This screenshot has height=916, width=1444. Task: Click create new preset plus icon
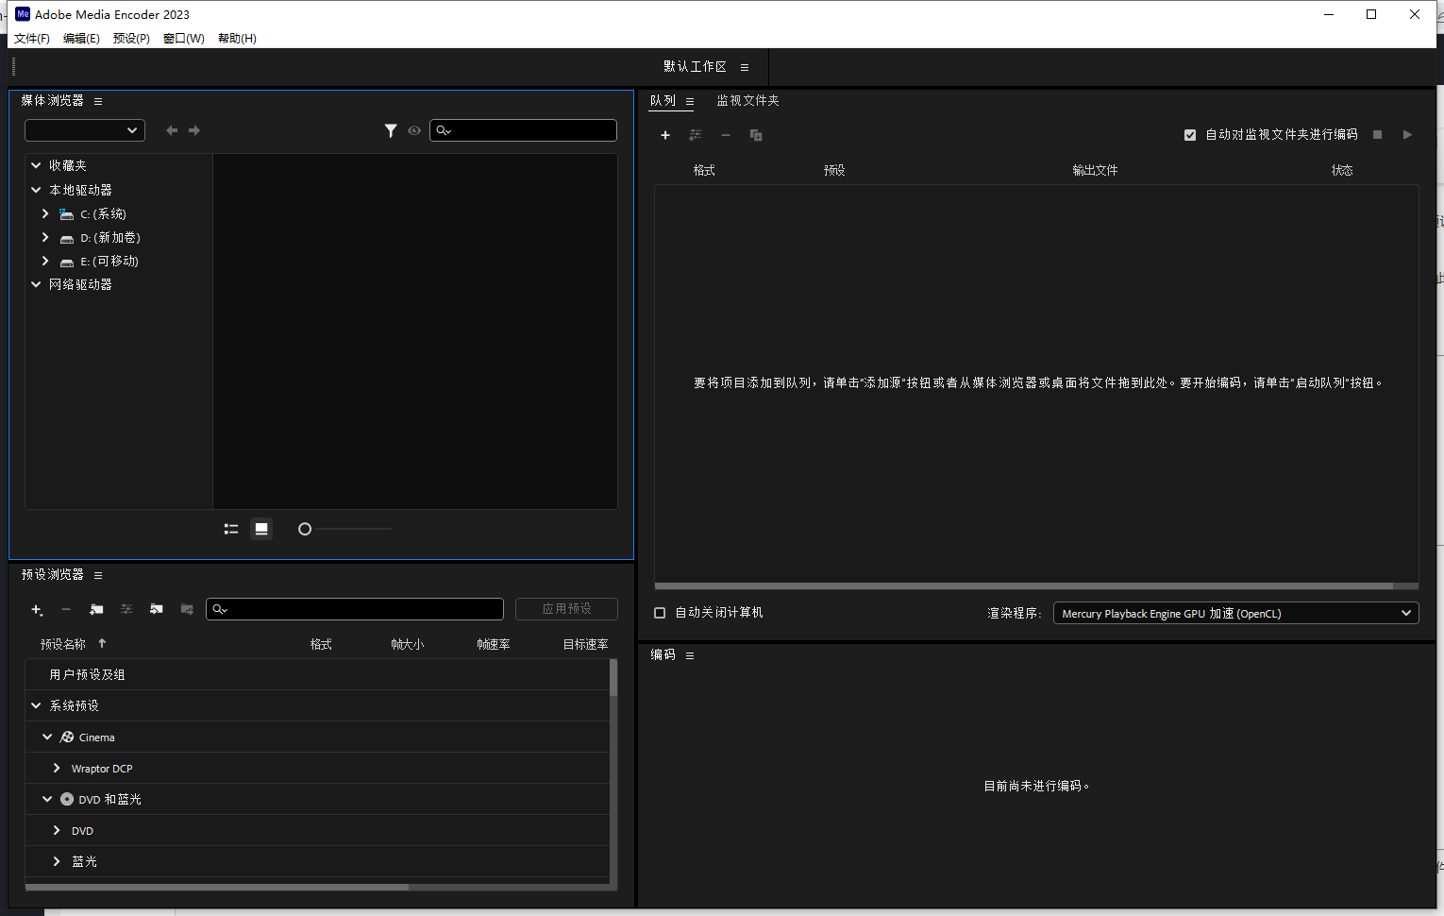click(37, 610)
